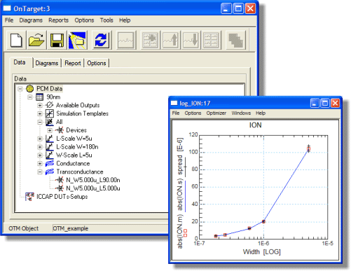Image resolution: width=351 pixels, height=271 pixels.
Task: Click the flashlight folder search toolbar icon
Action: click(x=78, y=40)
